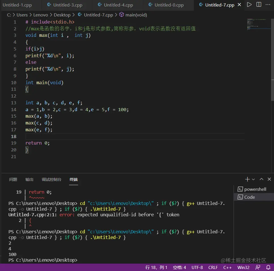Close the Untitled-7.cpp tab
The width and height of the screenshot is (274, 271).
click(239, 5)
